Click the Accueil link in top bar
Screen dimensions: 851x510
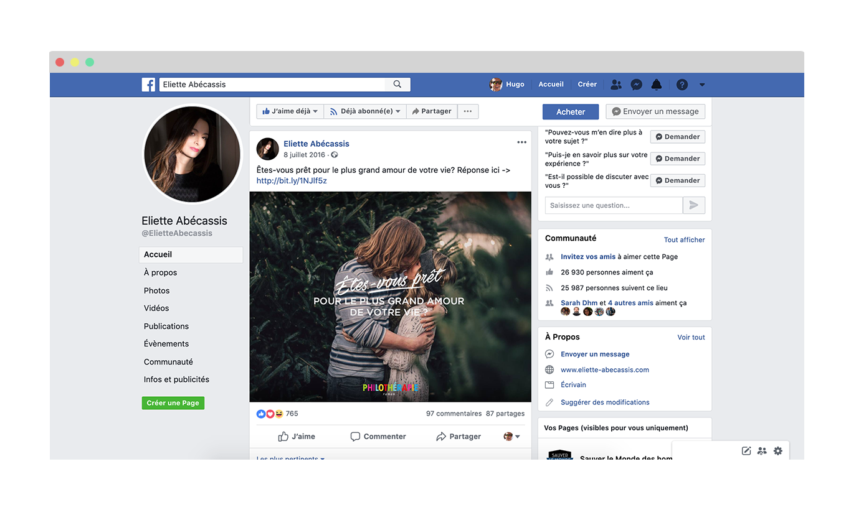551,85
